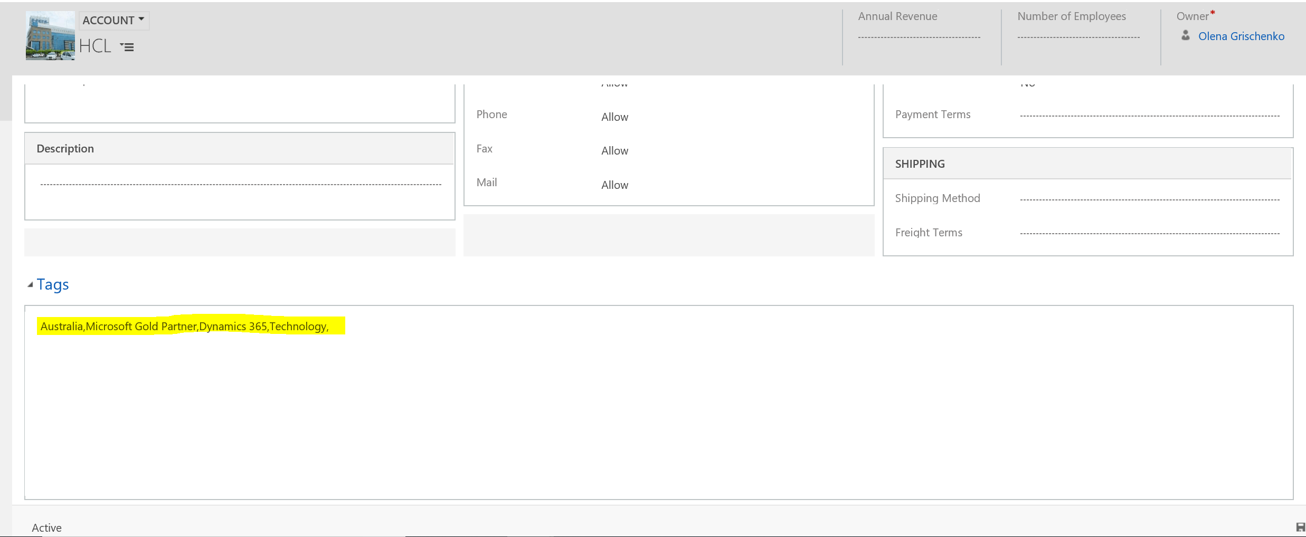The width and height of the screenshot is (1306, 537).
Task: Click the Number of Employees field
Action: click(1078, 37)
